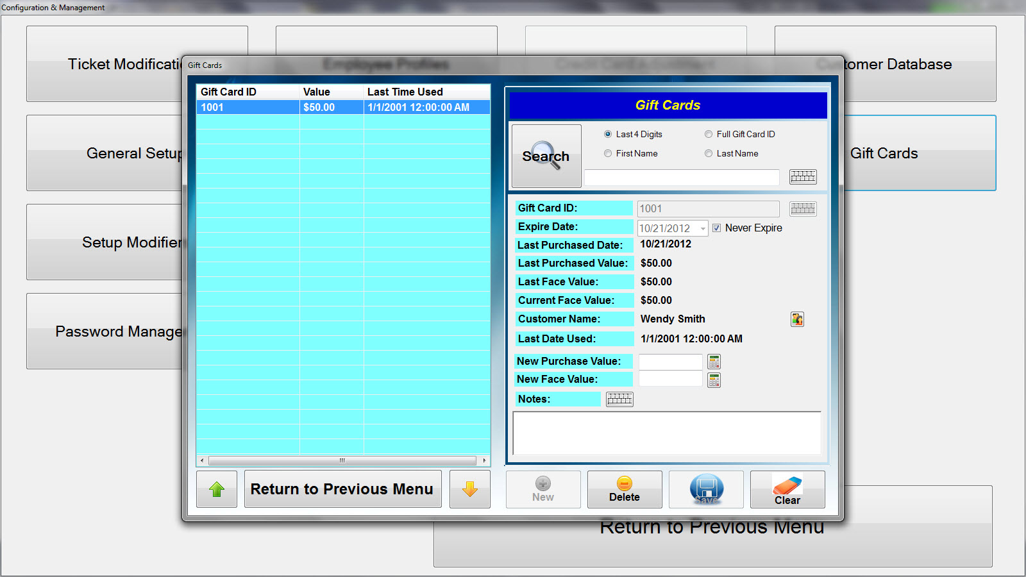Open calculator for New Face Value

[714, 380]
